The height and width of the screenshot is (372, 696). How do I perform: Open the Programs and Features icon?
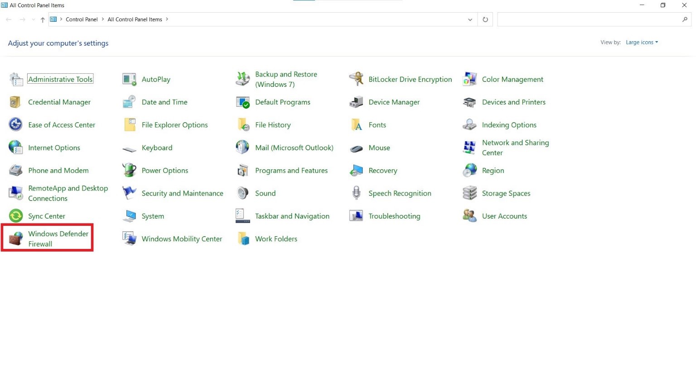(243, 171)
